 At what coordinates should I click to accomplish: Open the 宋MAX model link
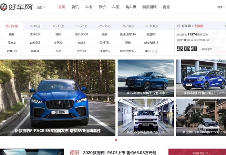pos(81,51)
